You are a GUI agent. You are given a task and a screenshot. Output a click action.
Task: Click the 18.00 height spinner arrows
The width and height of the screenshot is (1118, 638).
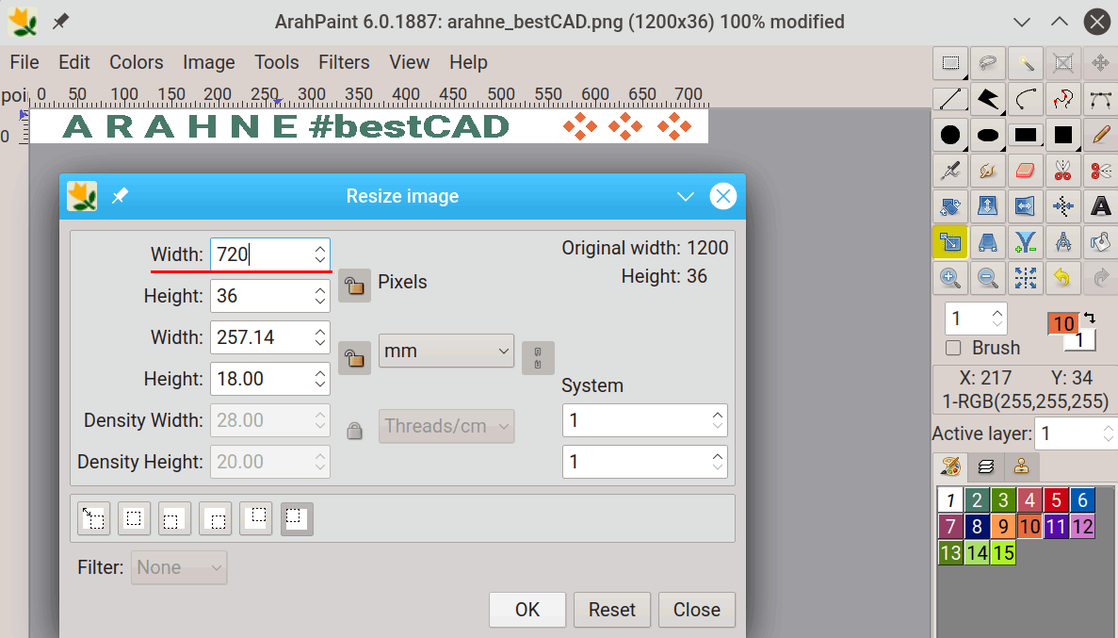click(x=320, y=379)
